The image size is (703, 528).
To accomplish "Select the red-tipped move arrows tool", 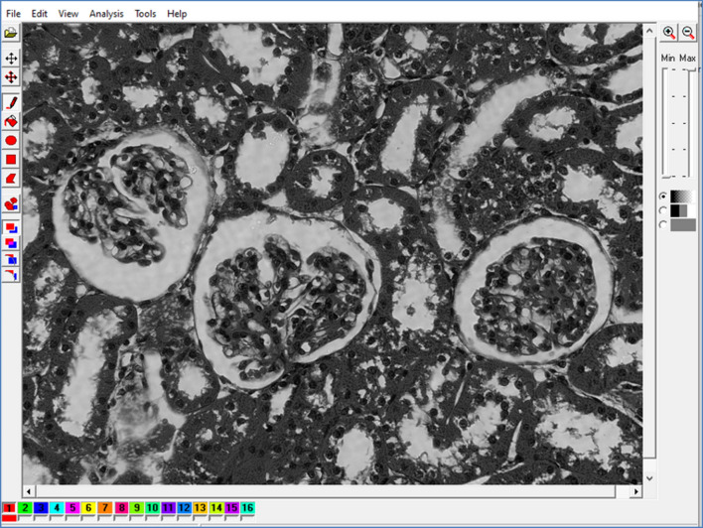I will 11,77.
